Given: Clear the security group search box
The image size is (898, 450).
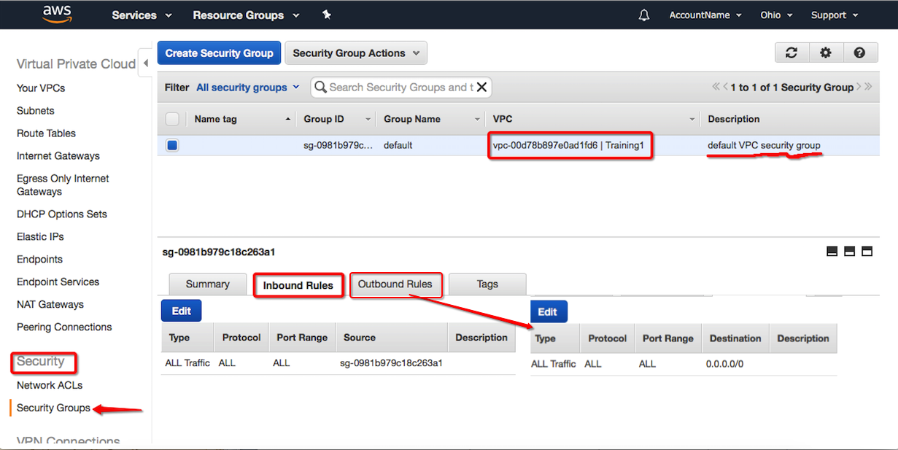Looking at the screenshot, I should click(x=481, y=88).
